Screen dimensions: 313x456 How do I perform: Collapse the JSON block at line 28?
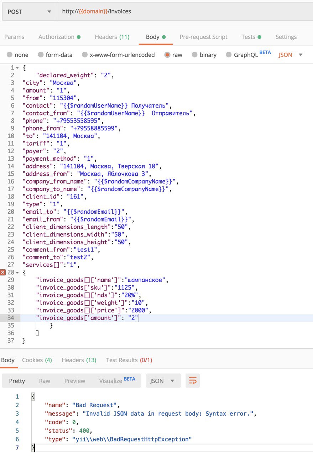coord(17,273)
